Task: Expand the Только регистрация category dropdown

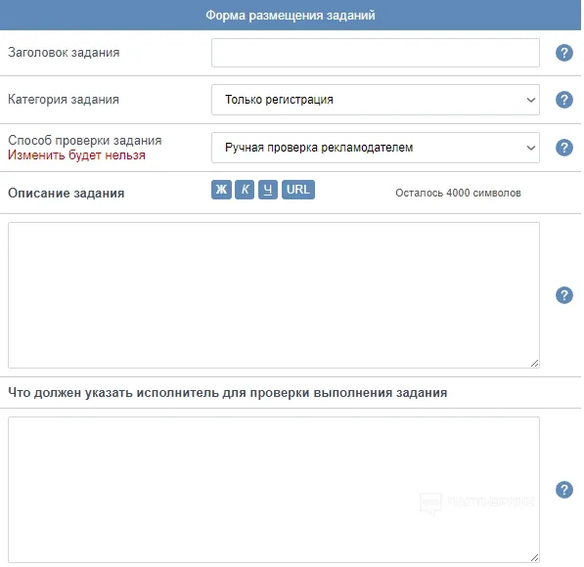Action: pyautogui.click(x=375, y=100)
